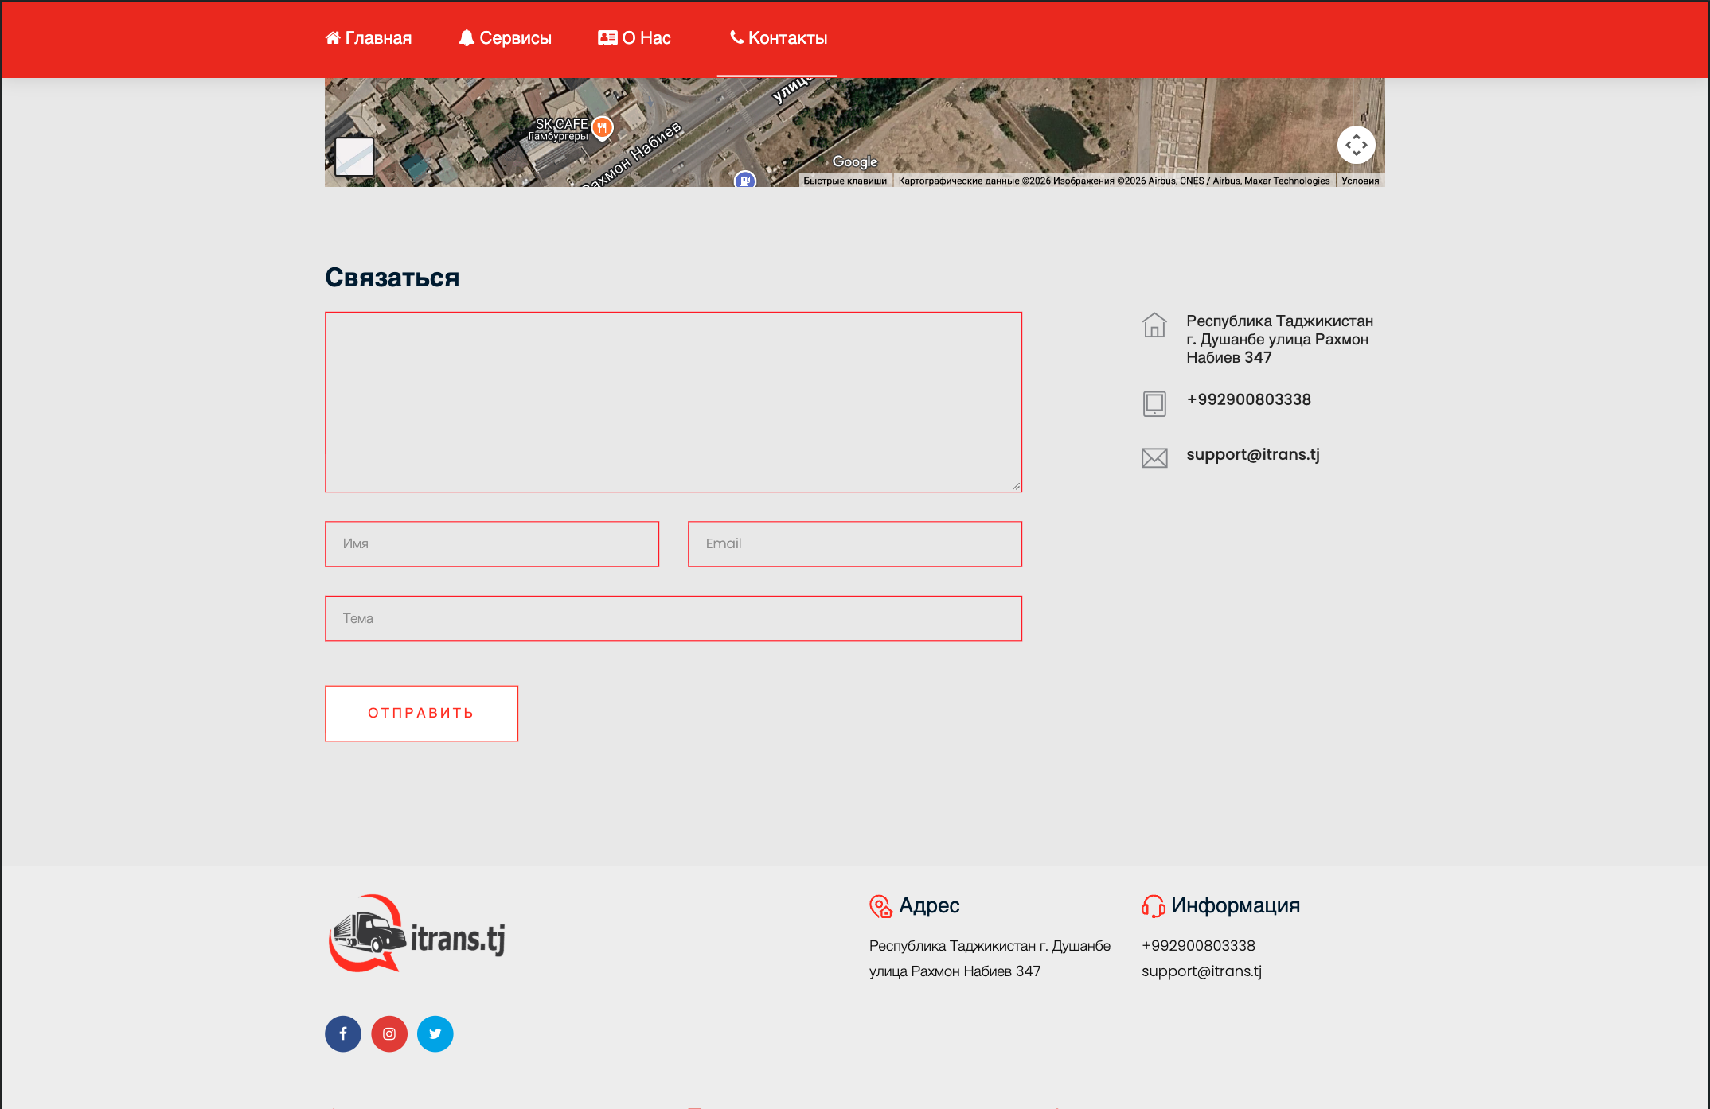The image size is (1710, 1109).
Task: Open the Facebook social icon
Action: click(x=343, y=1034)
